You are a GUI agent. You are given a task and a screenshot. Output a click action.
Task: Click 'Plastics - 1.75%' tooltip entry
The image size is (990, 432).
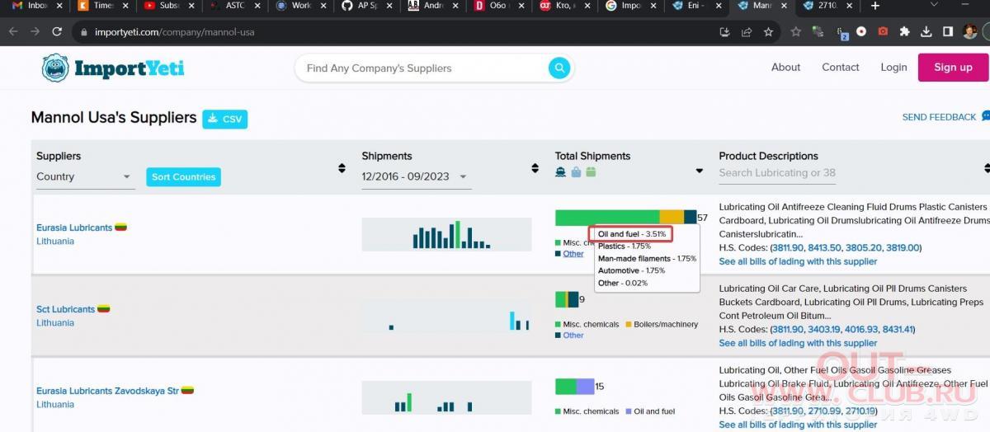[x=625, y=247]
